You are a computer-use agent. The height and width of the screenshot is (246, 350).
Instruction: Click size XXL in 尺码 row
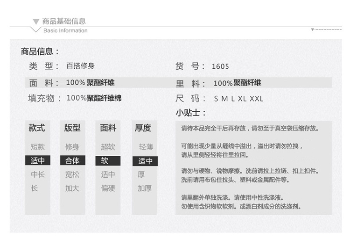256,99
